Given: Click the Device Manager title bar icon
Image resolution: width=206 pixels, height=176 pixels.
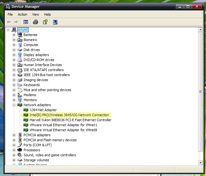Looking at the screenshot, I should (8, 7).
